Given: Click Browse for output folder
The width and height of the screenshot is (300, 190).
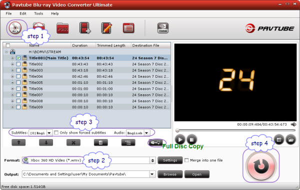Looking at the screenshot, I should point(170,175).
